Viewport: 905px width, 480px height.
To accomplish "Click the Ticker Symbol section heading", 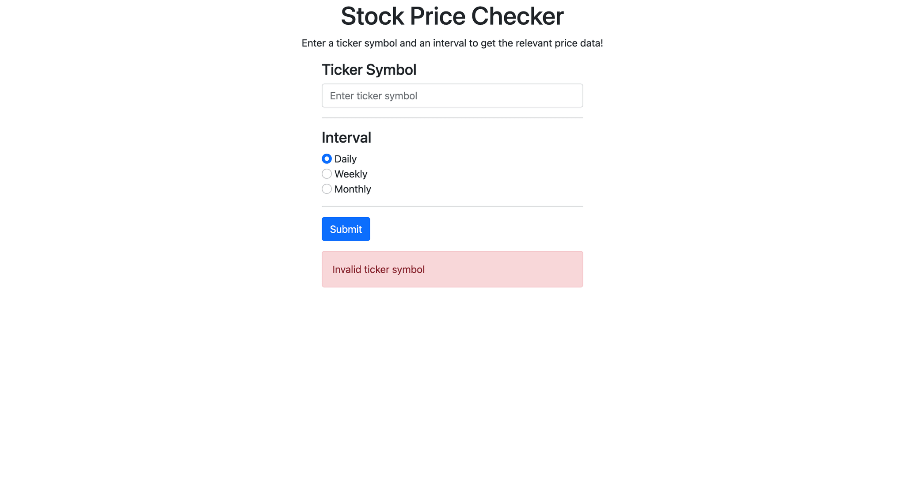I will [369, 69].
